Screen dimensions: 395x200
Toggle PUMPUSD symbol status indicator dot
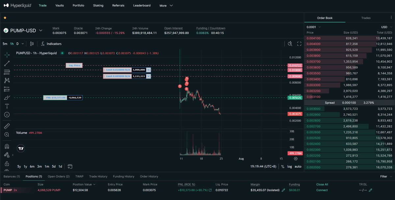click(x=62, y=53)
